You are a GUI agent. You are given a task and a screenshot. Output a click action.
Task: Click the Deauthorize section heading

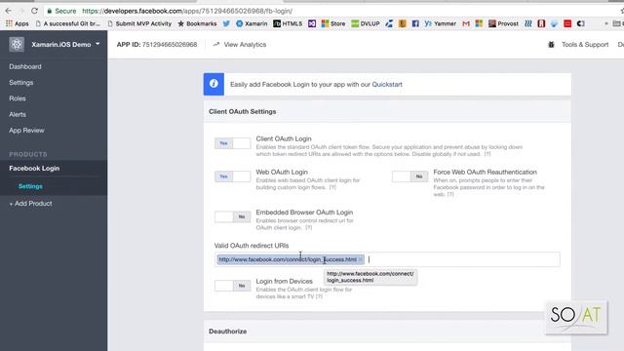227,331
